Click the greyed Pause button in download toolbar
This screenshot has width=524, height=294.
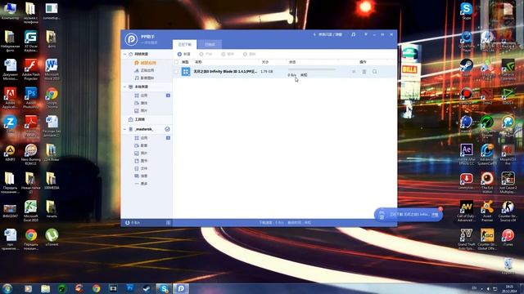228,54
